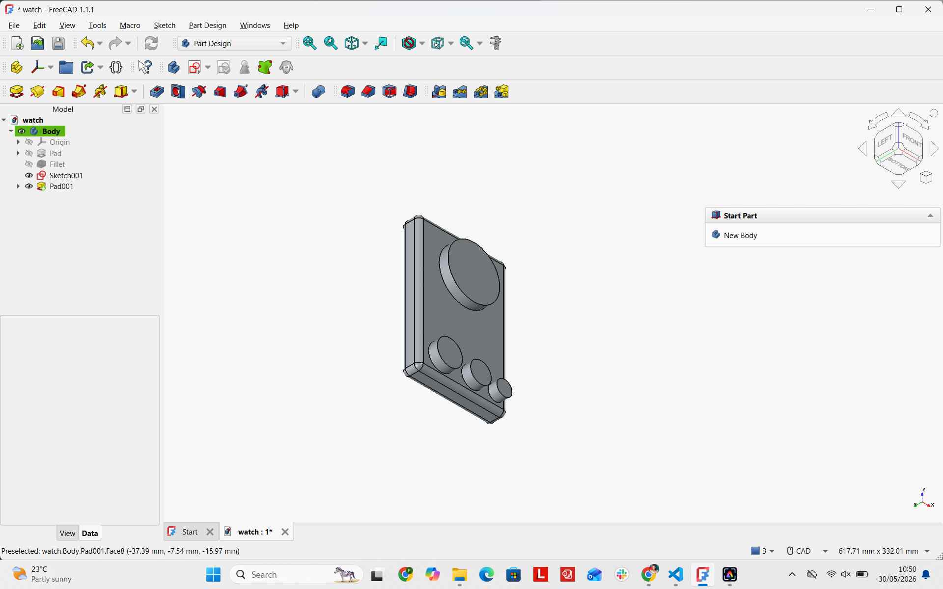Show the hidden Fillet item
943x589 pixels.
[x=29, y=164]
